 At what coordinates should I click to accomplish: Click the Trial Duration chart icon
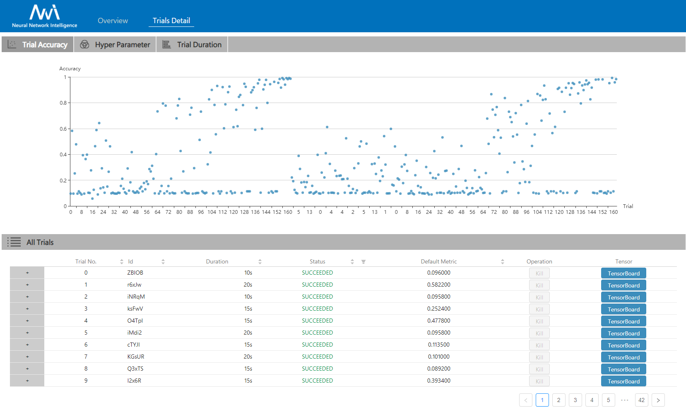(166, 44)
